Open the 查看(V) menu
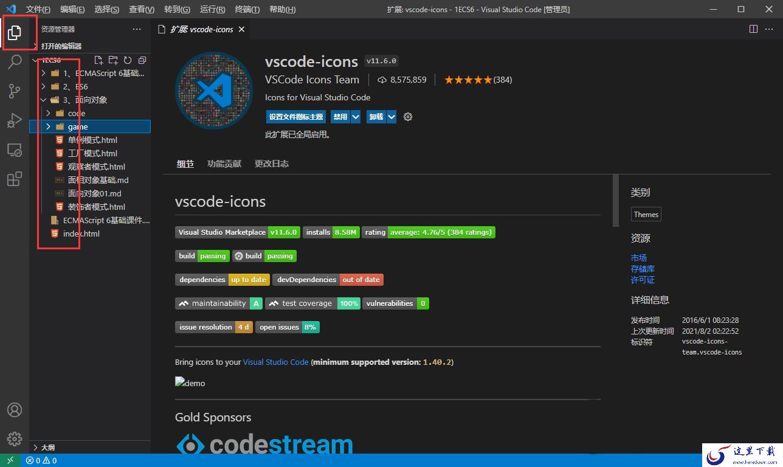 point(142,9)
